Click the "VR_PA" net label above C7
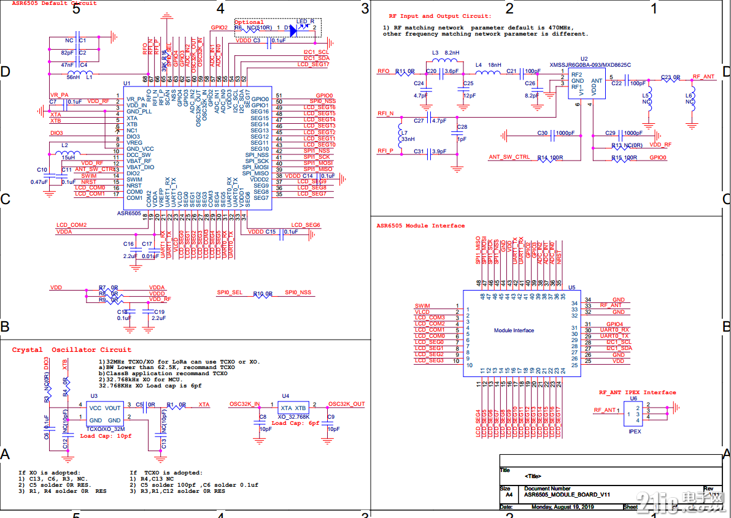The width and height of the screenshot is (731, 518). pos(59,95)
